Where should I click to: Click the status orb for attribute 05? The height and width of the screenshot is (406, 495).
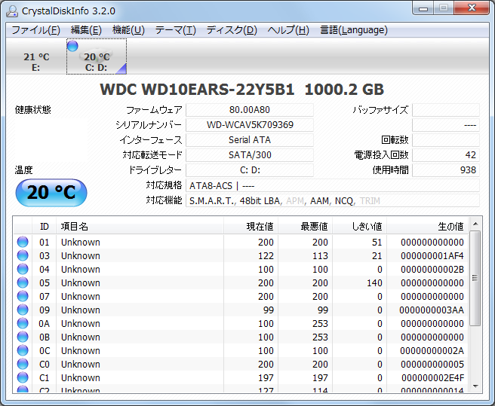click(x=23, y=282)
